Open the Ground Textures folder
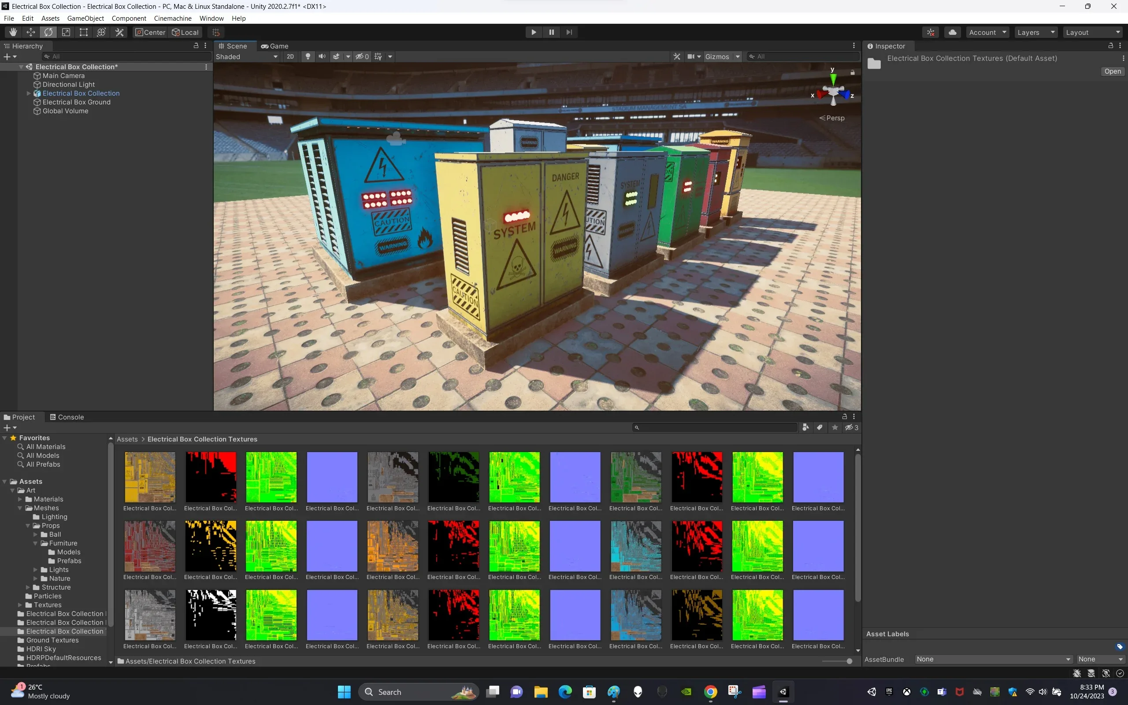 52,640
